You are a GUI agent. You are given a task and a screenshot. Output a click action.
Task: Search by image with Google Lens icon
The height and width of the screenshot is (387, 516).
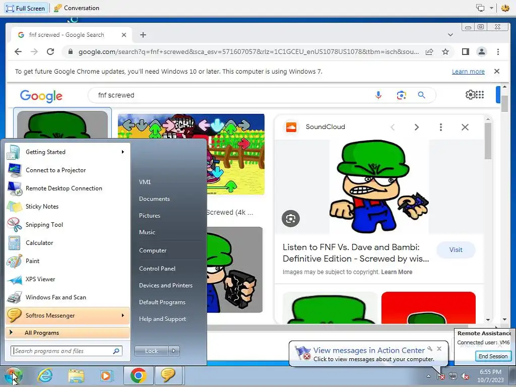pyautogui.click(x=401, y=95)
